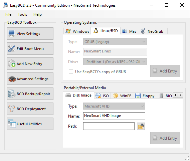Click the hard drive icon on Disk Image tab

[68, 95]
